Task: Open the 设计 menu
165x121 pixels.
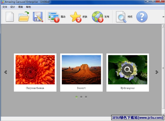Action: click(x=13, y=7)
